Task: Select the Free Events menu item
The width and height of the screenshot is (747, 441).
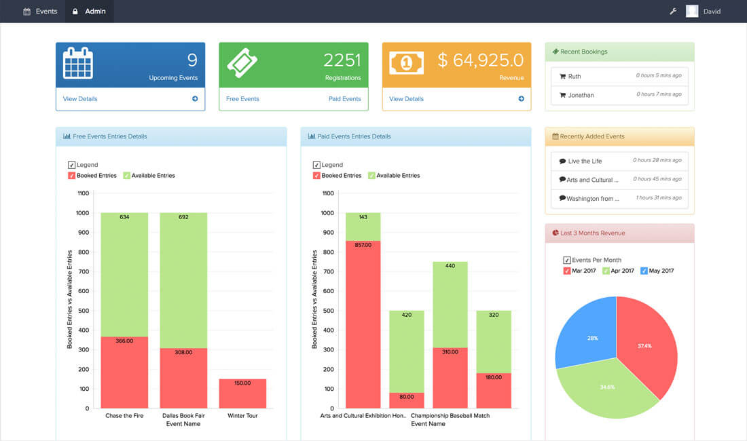Action: point(242,99)
